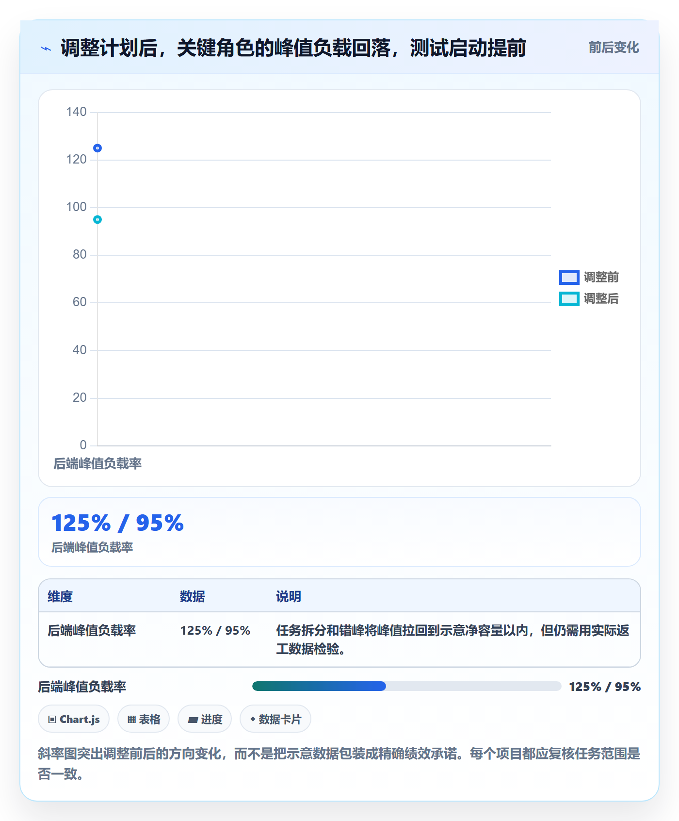679x821 pixels.
Task: Click the lightning bolt icon in header
Action: coord(46,49)
